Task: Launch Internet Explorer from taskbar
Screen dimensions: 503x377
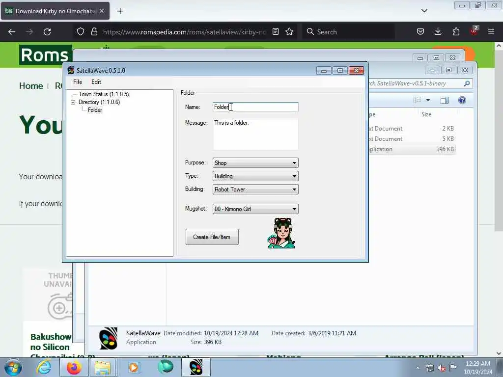Action: tap(44, 367)
